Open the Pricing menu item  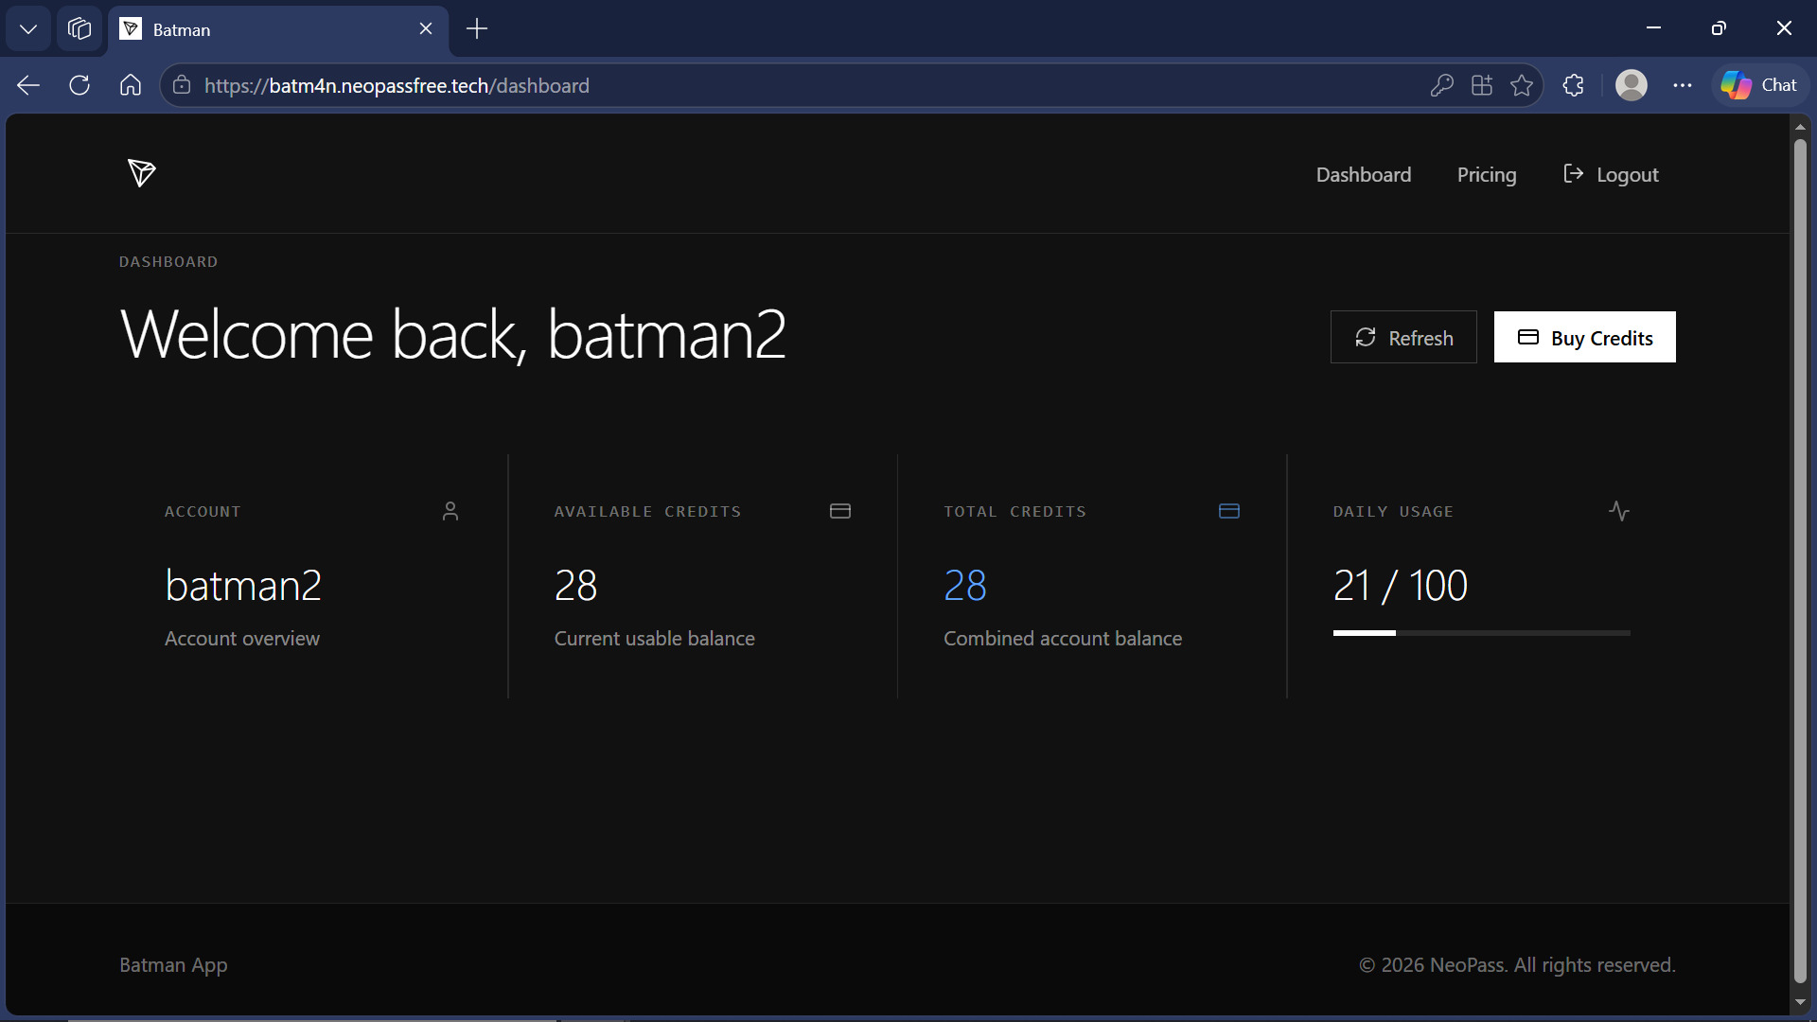tap(1486, 174)
